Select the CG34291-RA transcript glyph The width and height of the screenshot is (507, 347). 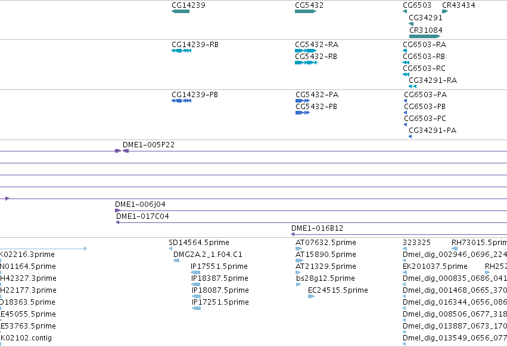point(413,86)
